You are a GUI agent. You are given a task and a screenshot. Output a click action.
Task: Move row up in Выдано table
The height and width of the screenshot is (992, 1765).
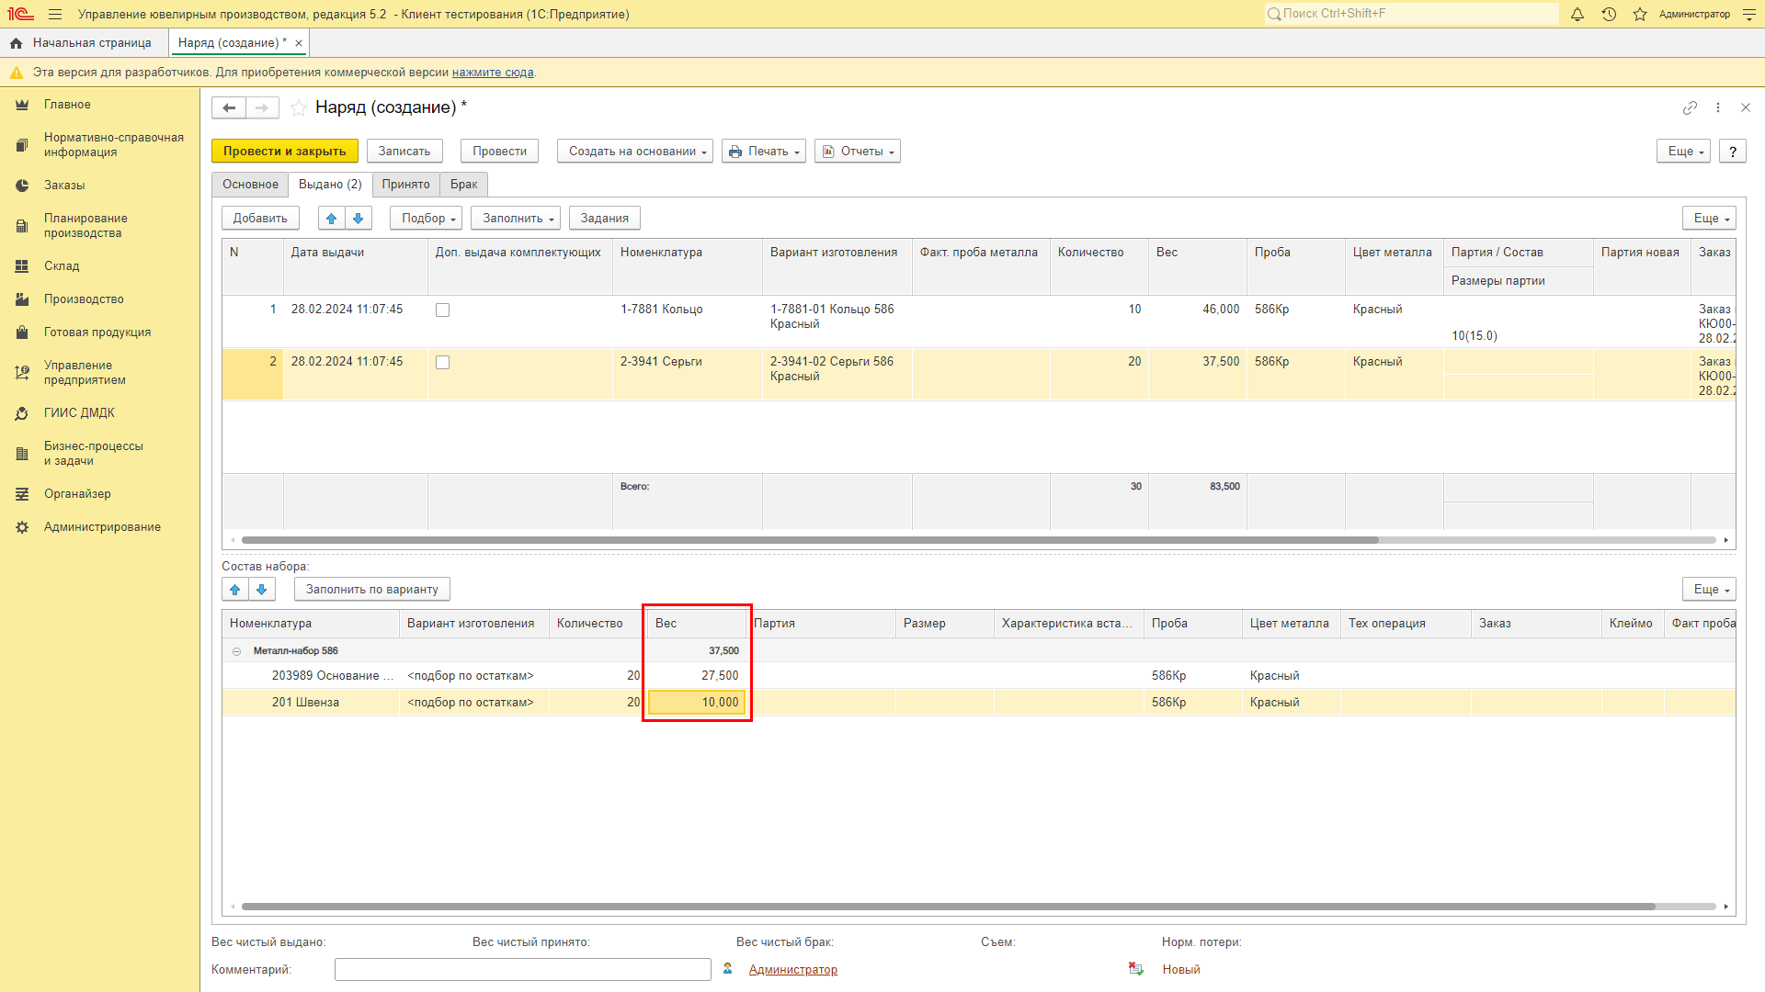[x=332, y=218]
